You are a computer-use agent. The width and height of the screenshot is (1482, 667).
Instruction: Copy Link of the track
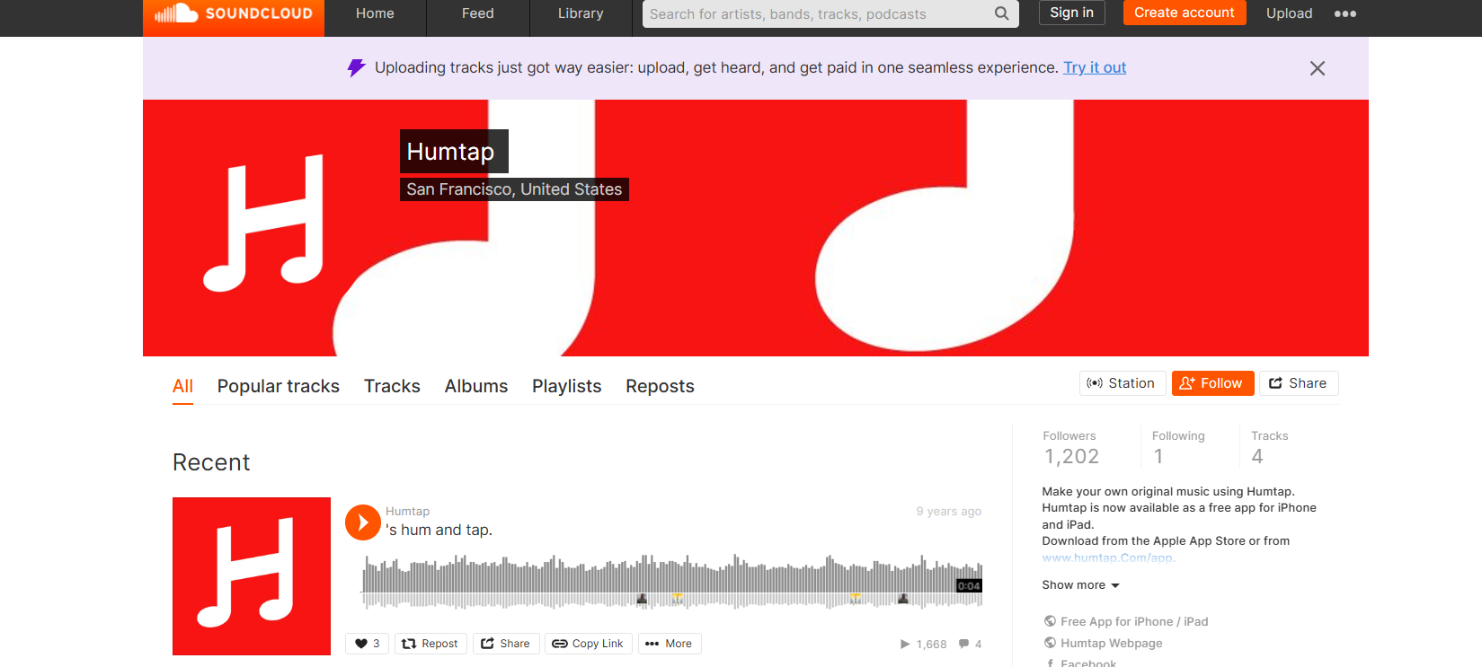[588, 644]
